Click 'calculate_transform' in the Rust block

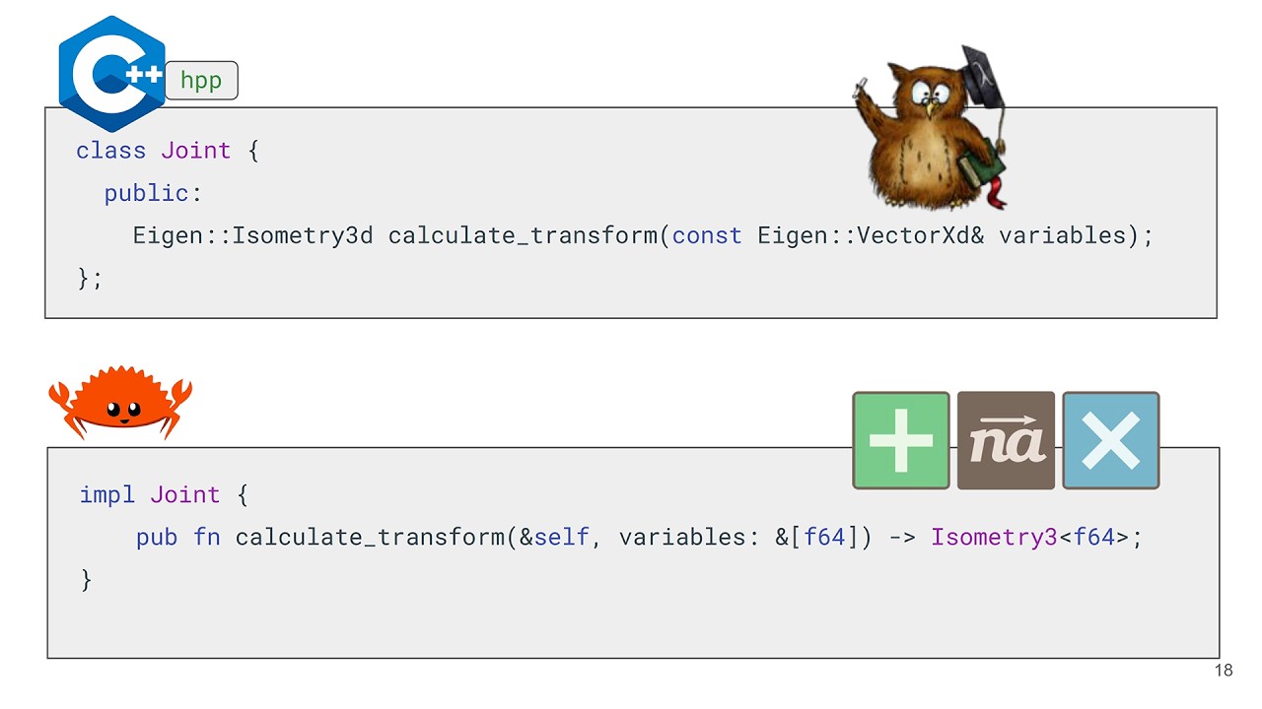(370, 538)
